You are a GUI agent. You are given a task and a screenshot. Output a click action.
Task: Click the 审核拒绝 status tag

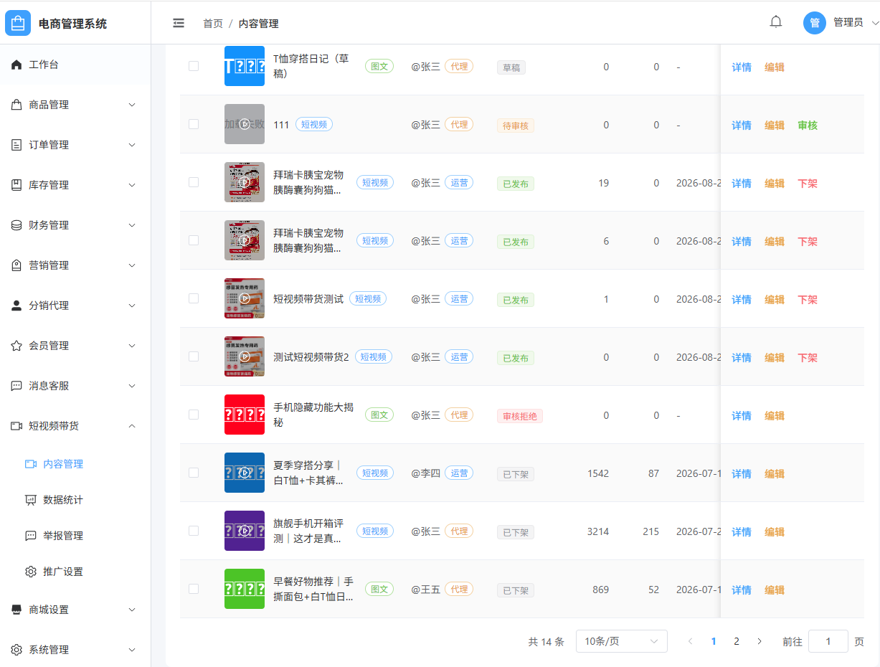pyautogui.click(x=520, y=416)
